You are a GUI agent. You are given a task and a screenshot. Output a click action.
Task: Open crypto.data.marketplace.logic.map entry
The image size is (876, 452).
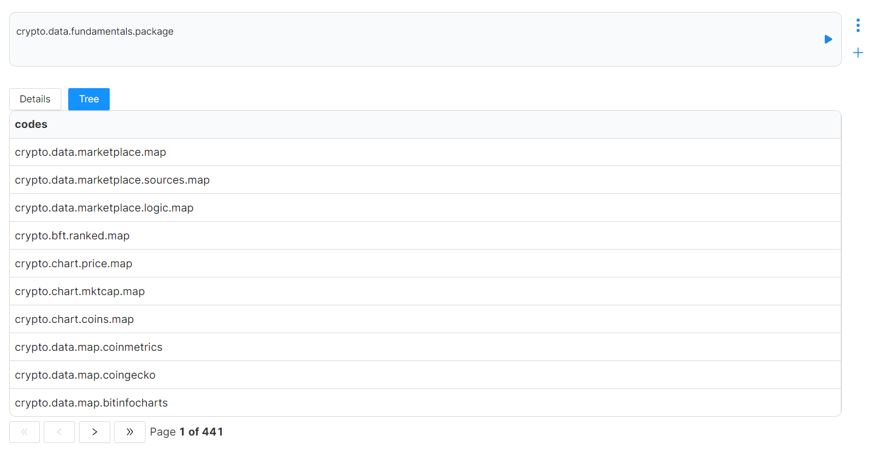pos(425,208)
